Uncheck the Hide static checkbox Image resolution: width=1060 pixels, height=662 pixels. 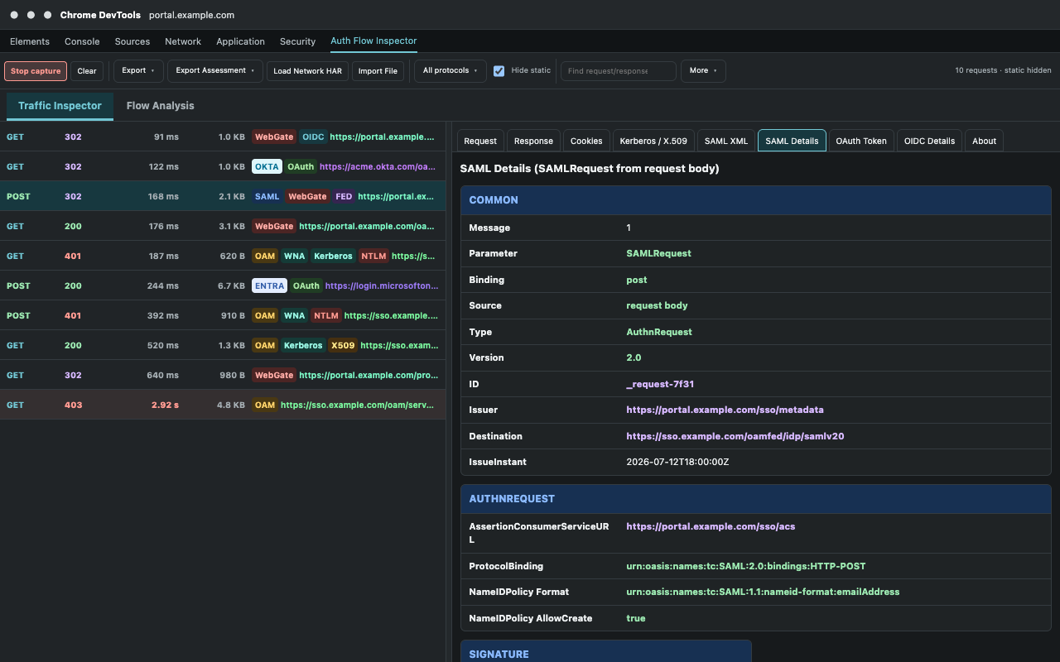499,71
